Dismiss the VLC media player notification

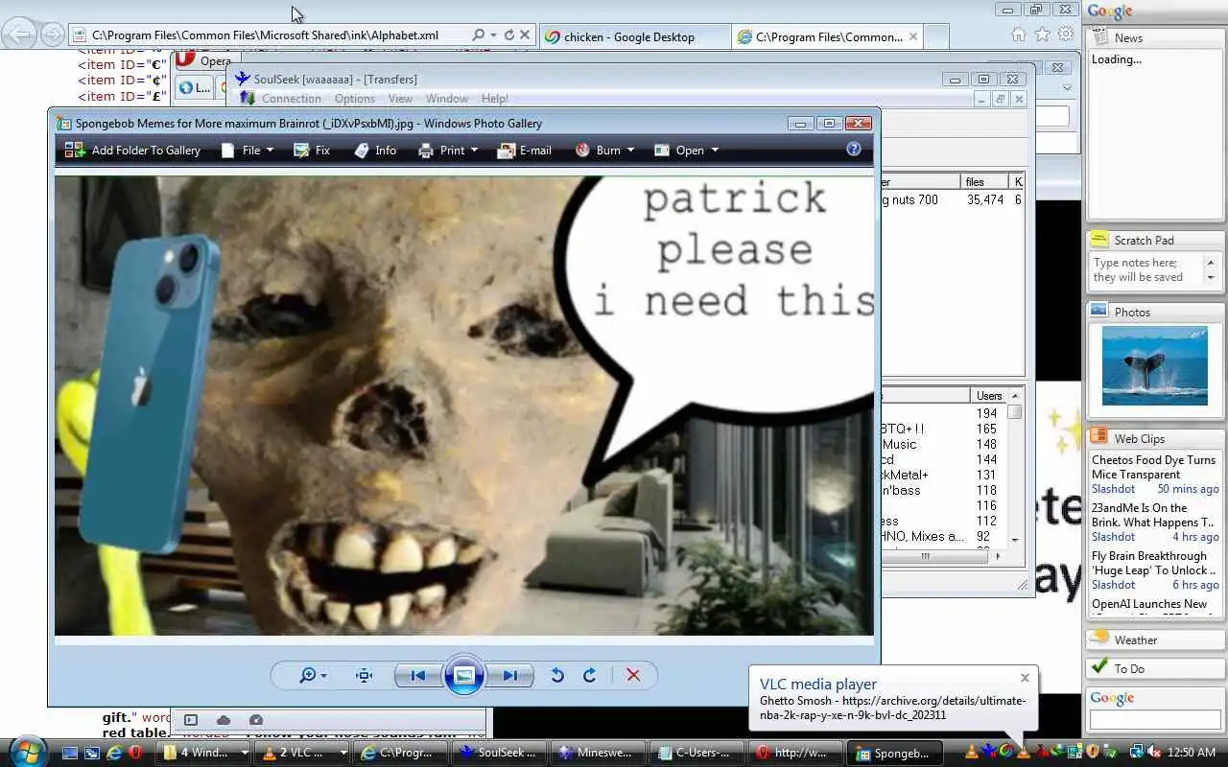(x=1025, y=677)
